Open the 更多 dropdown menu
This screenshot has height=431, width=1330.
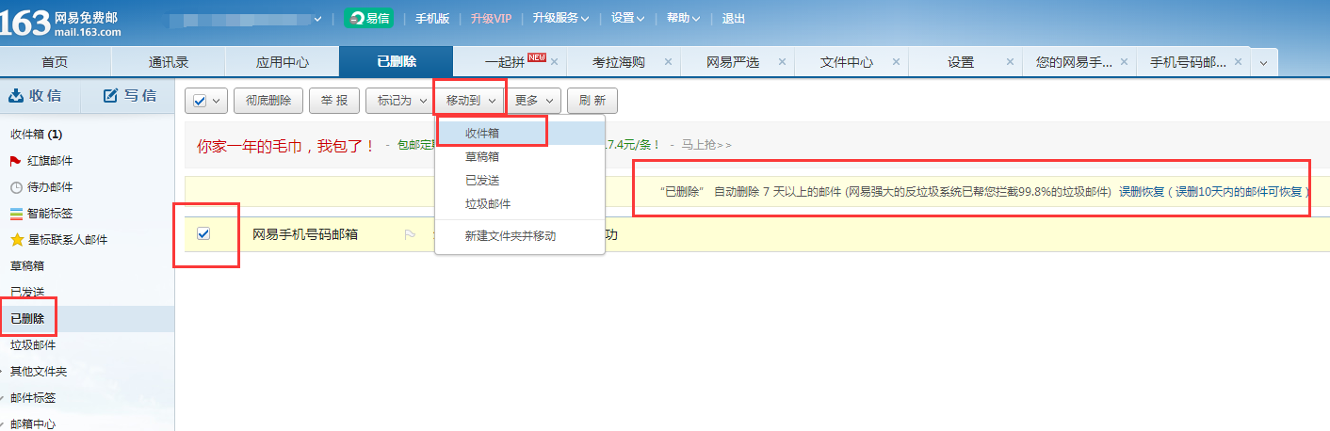(x=536, y=101)
